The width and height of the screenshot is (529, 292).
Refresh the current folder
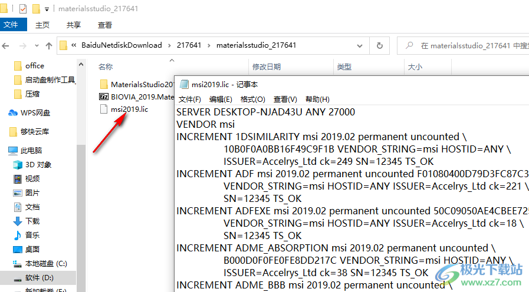[380, 45]
